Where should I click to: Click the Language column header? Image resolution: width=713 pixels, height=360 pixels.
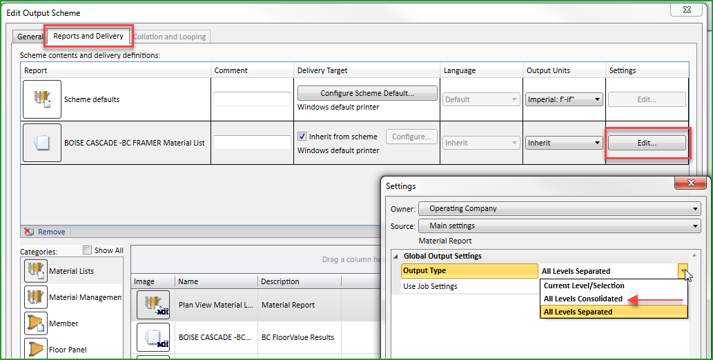[x=481, y=70]
